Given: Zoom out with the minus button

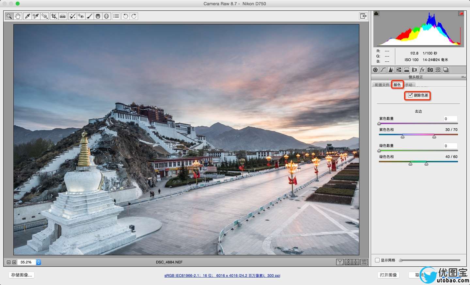Looking at the screenshot, I should click(x=9, y=262).
